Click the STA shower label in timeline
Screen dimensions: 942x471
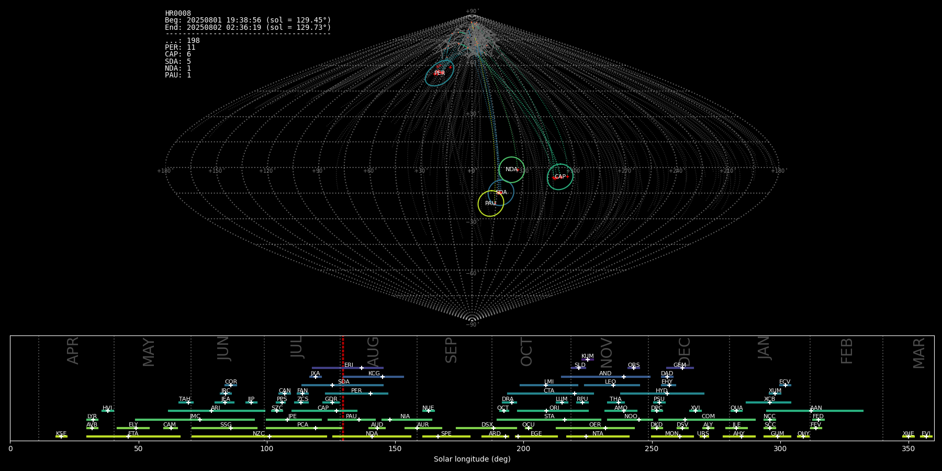tap(549, 417)
